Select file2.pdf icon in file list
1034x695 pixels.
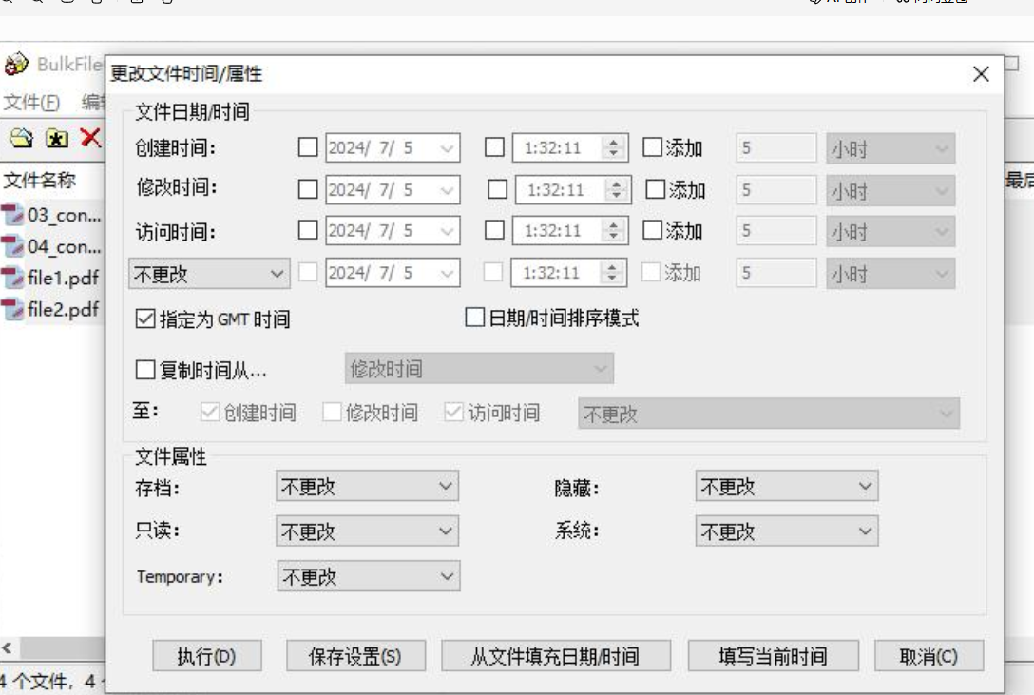pos(12,309)
